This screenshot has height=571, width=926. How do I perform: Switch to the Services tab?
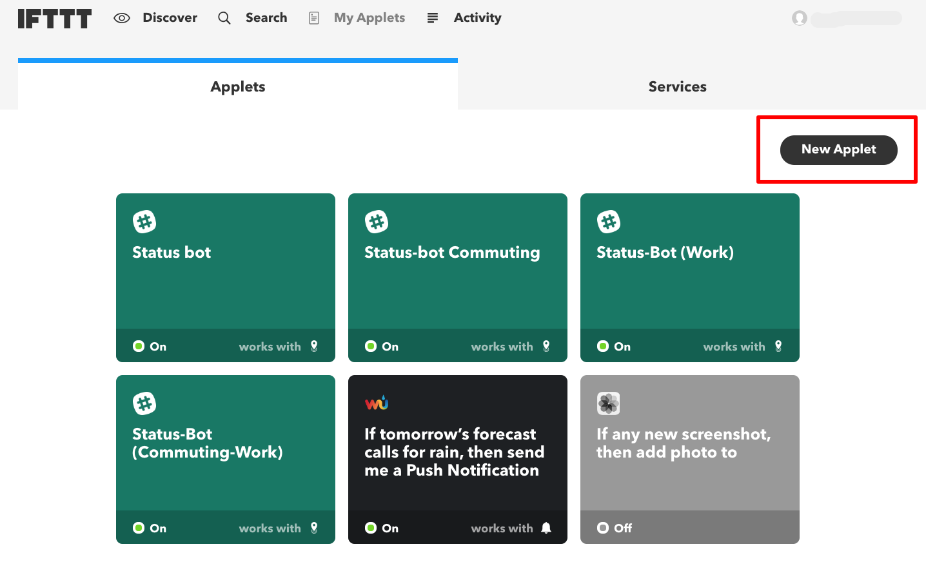[x=678, y=86]
